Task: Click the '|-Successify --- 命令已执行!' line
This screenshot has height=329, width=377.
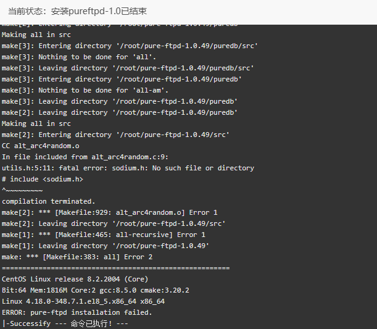Action: [x=65, y=323]
